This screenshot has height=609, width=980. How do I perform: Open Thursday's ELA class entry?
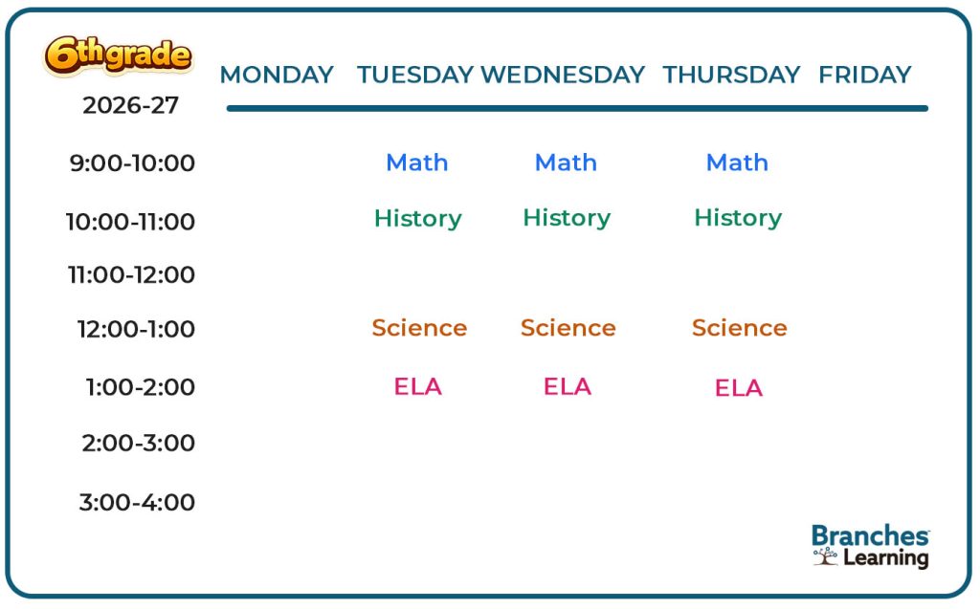point(739,388)
